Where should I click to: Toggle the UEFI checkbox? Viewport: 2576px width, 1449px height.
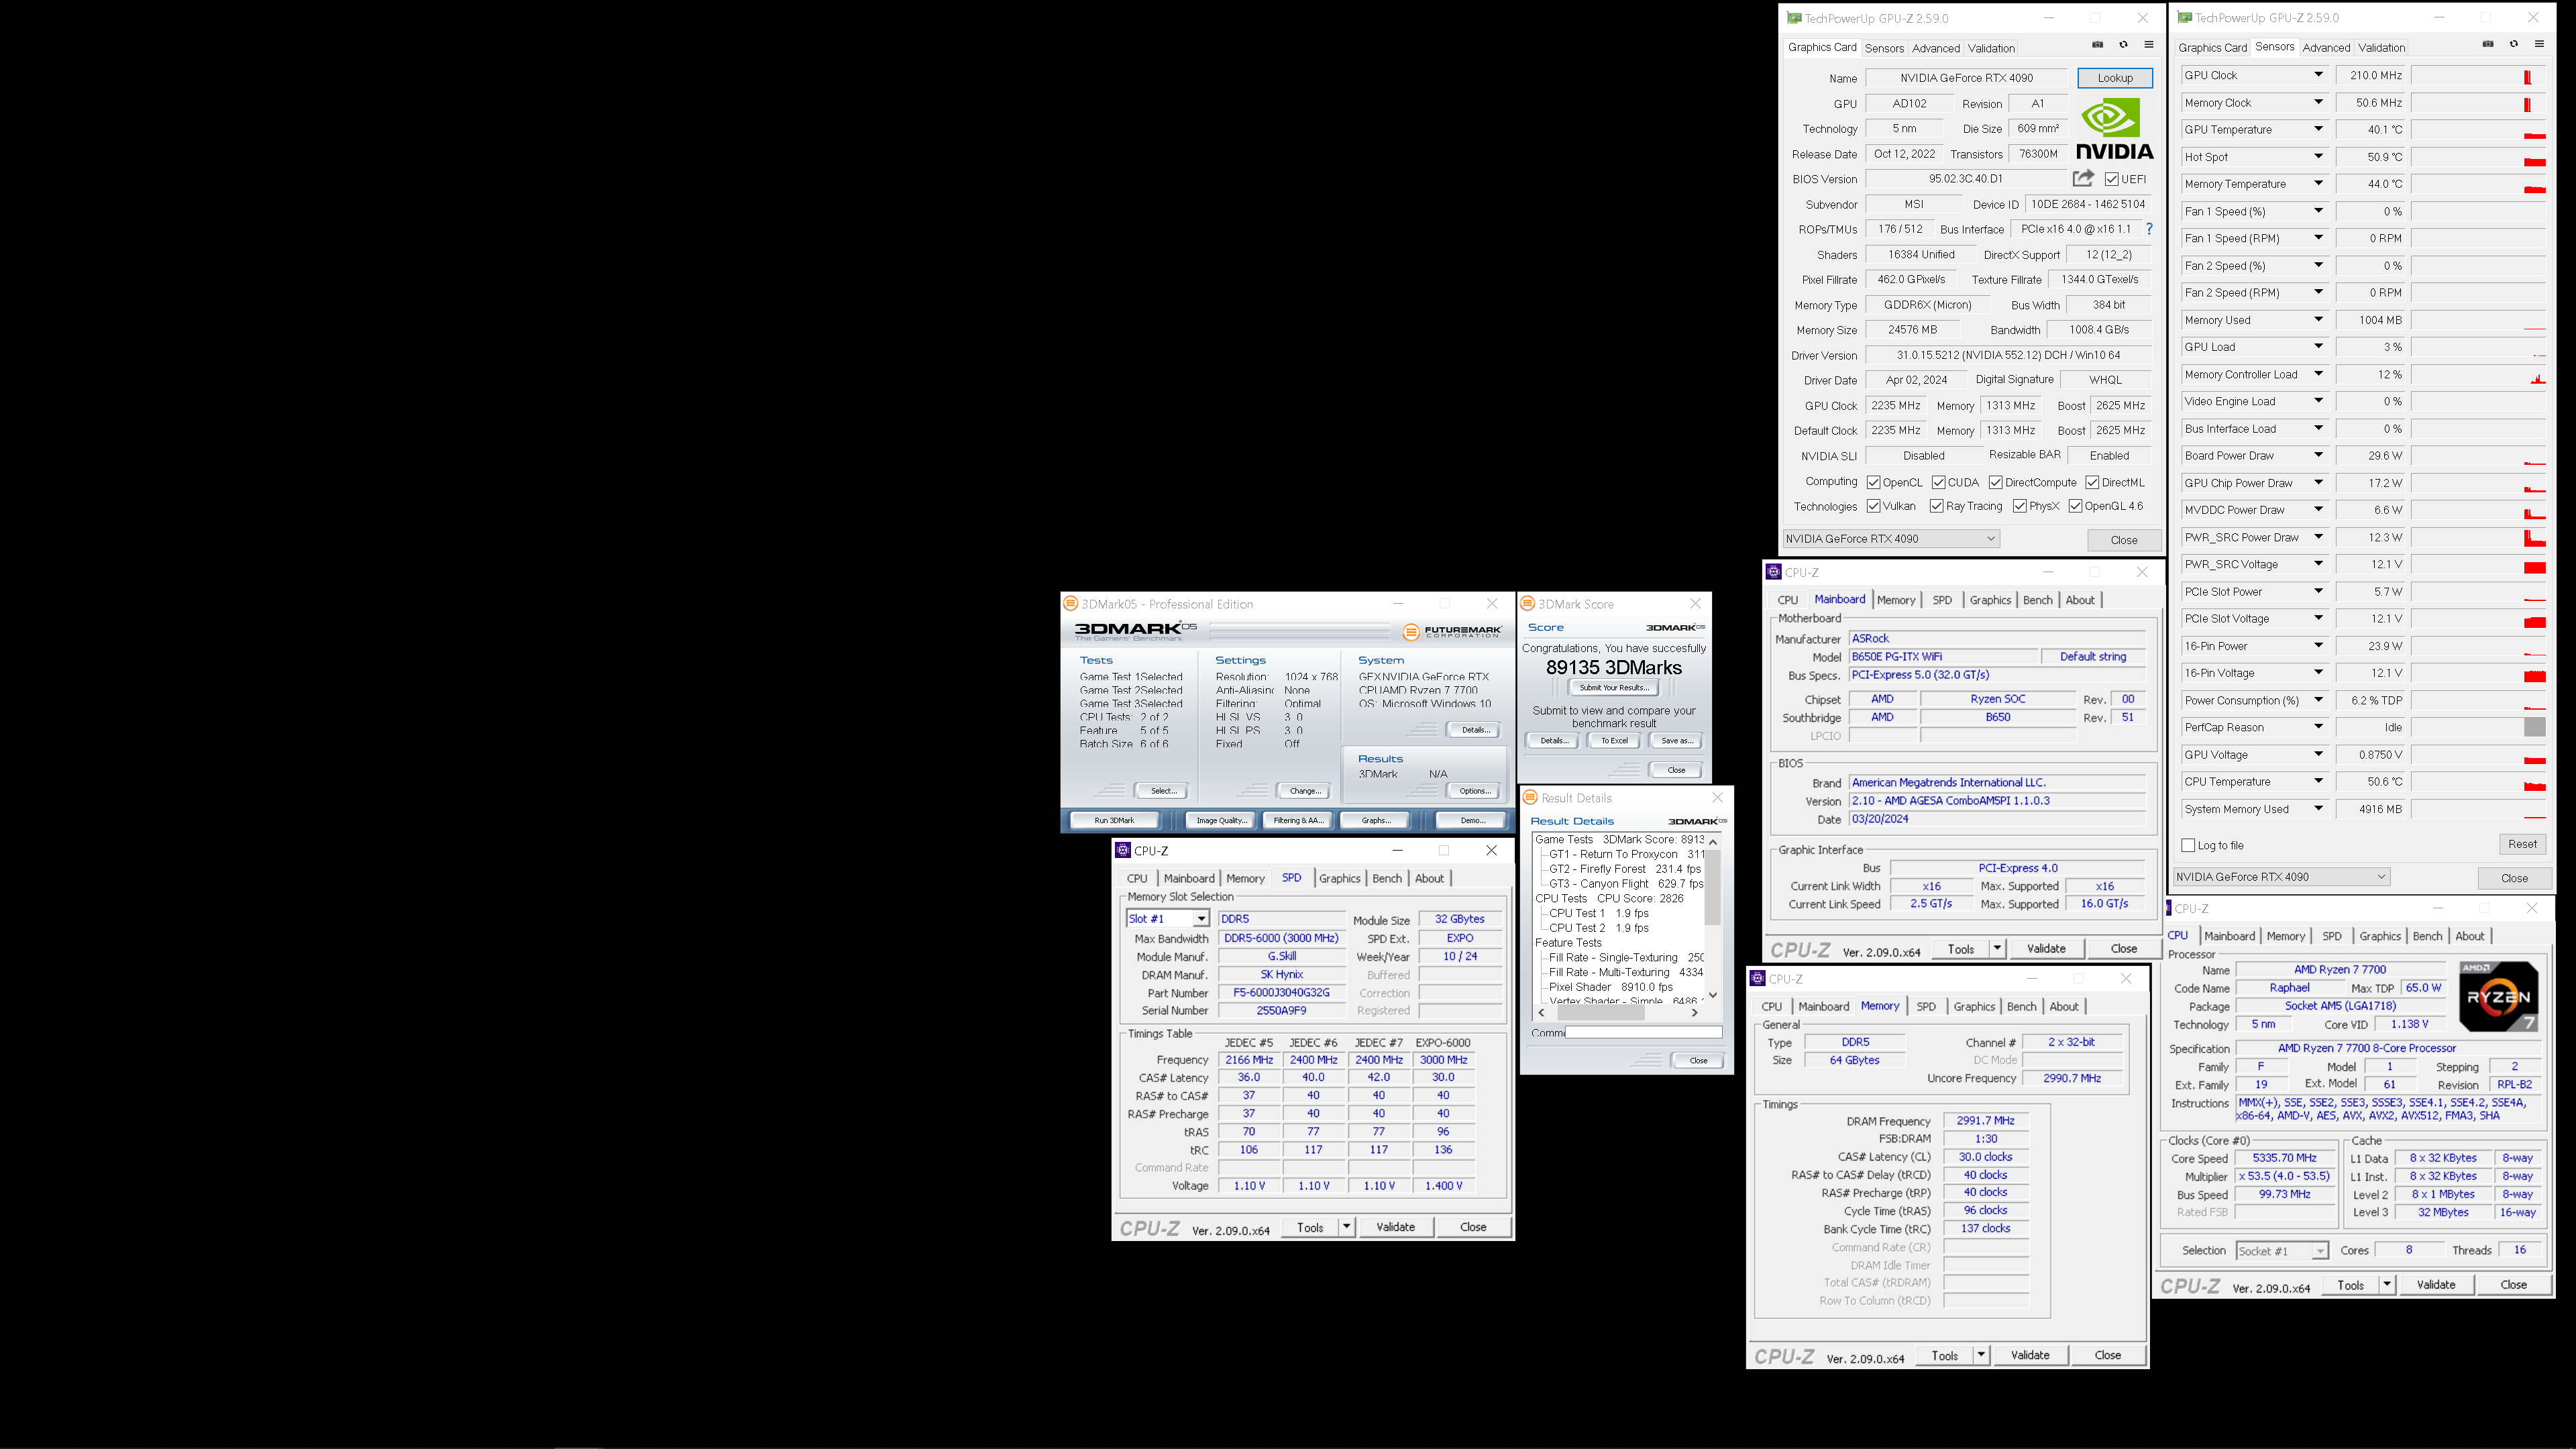point(2111,179)
